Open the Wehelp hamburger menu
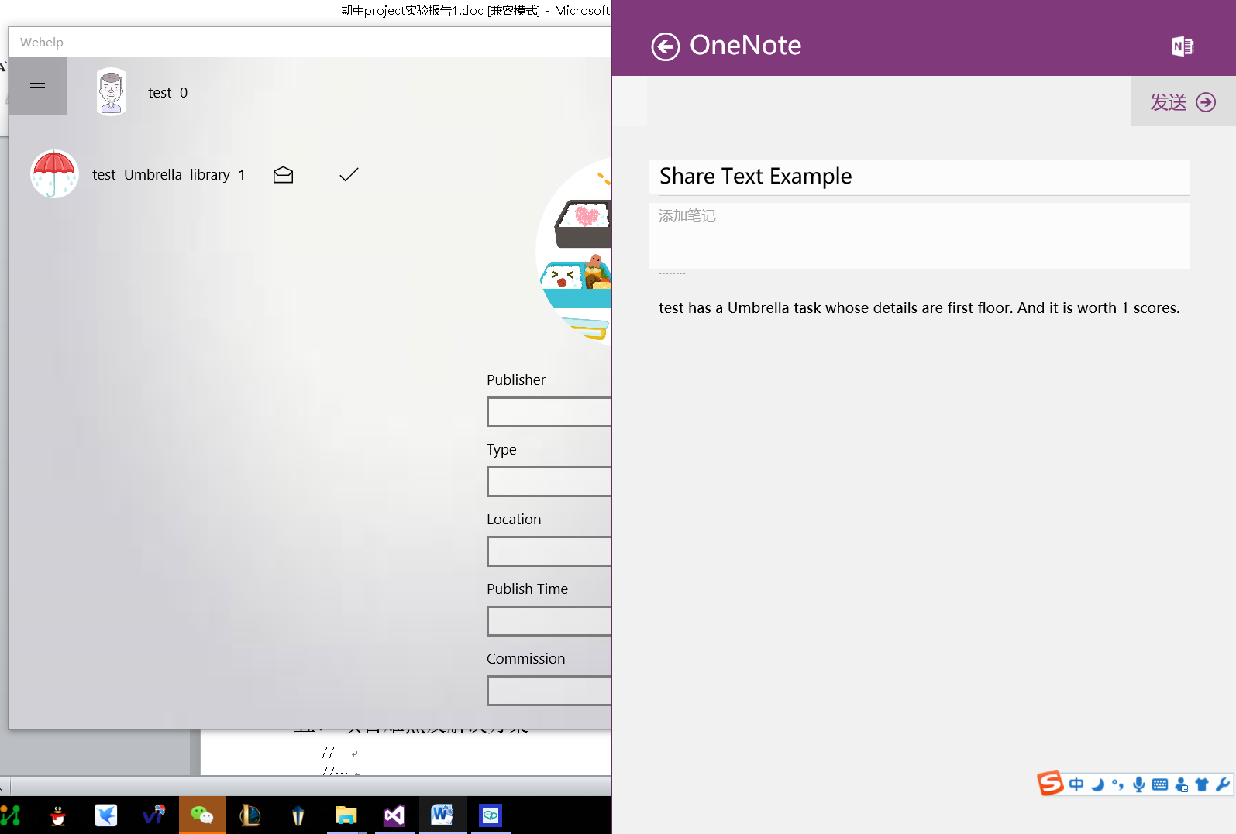This screenshot has height=834, width=1236. [37, 87]
